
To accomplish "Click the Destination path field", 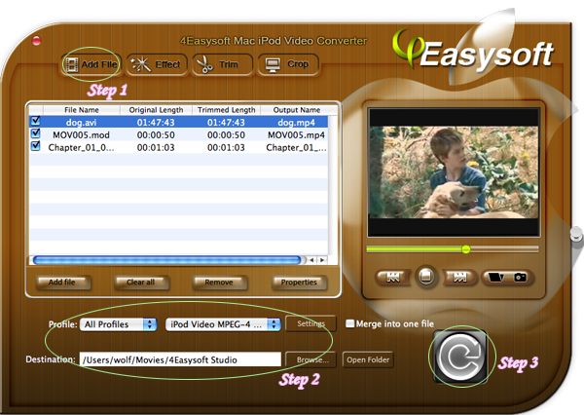I will click(180, 359).
